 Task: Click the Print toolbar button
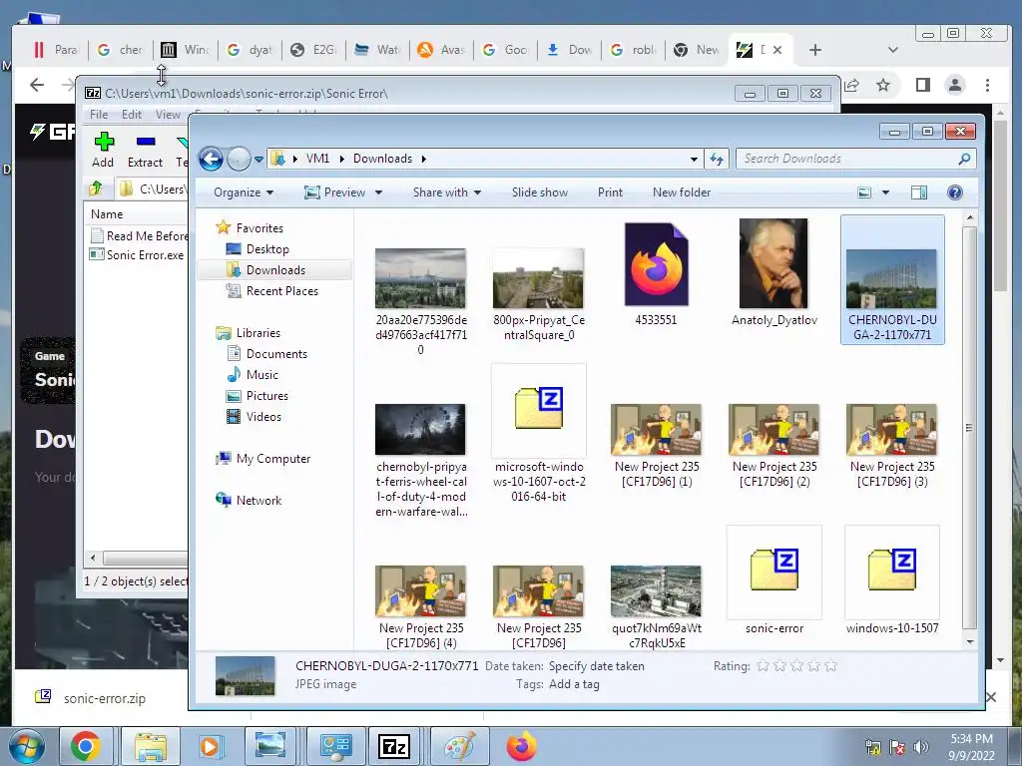610,192
